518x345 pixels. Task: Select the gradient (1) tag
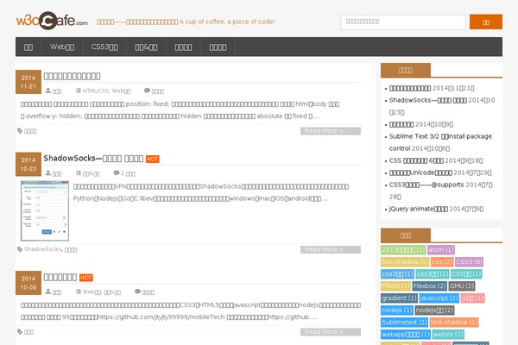tap(399, 298)
